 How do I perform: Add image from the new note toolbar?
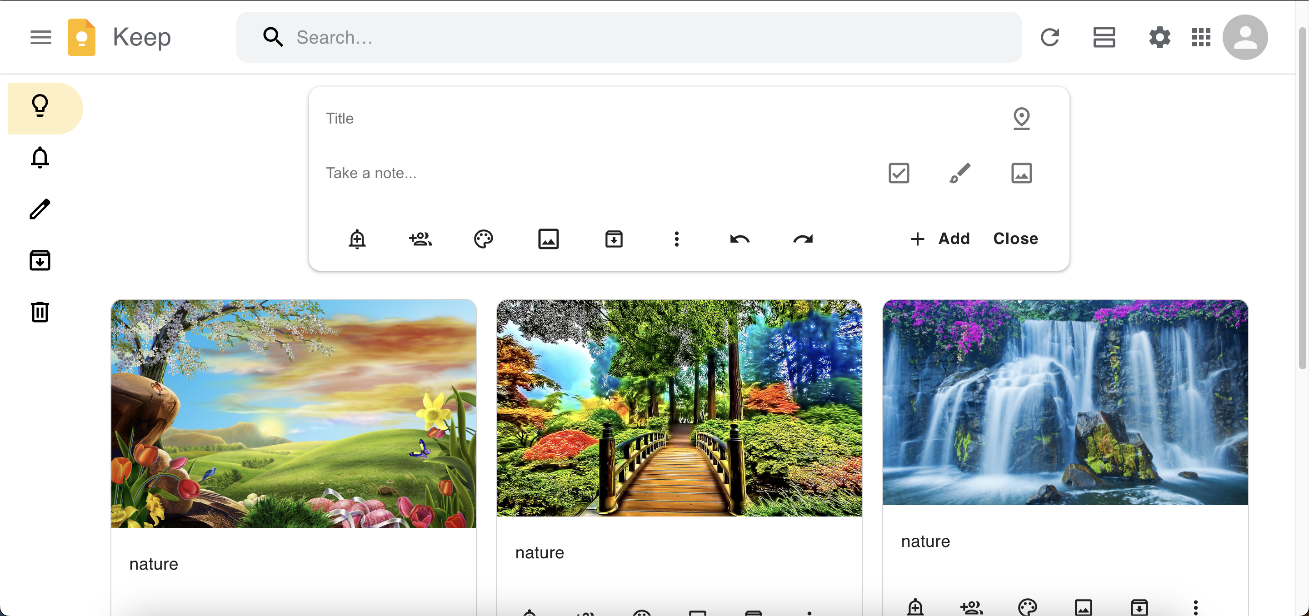click(548, 238)
